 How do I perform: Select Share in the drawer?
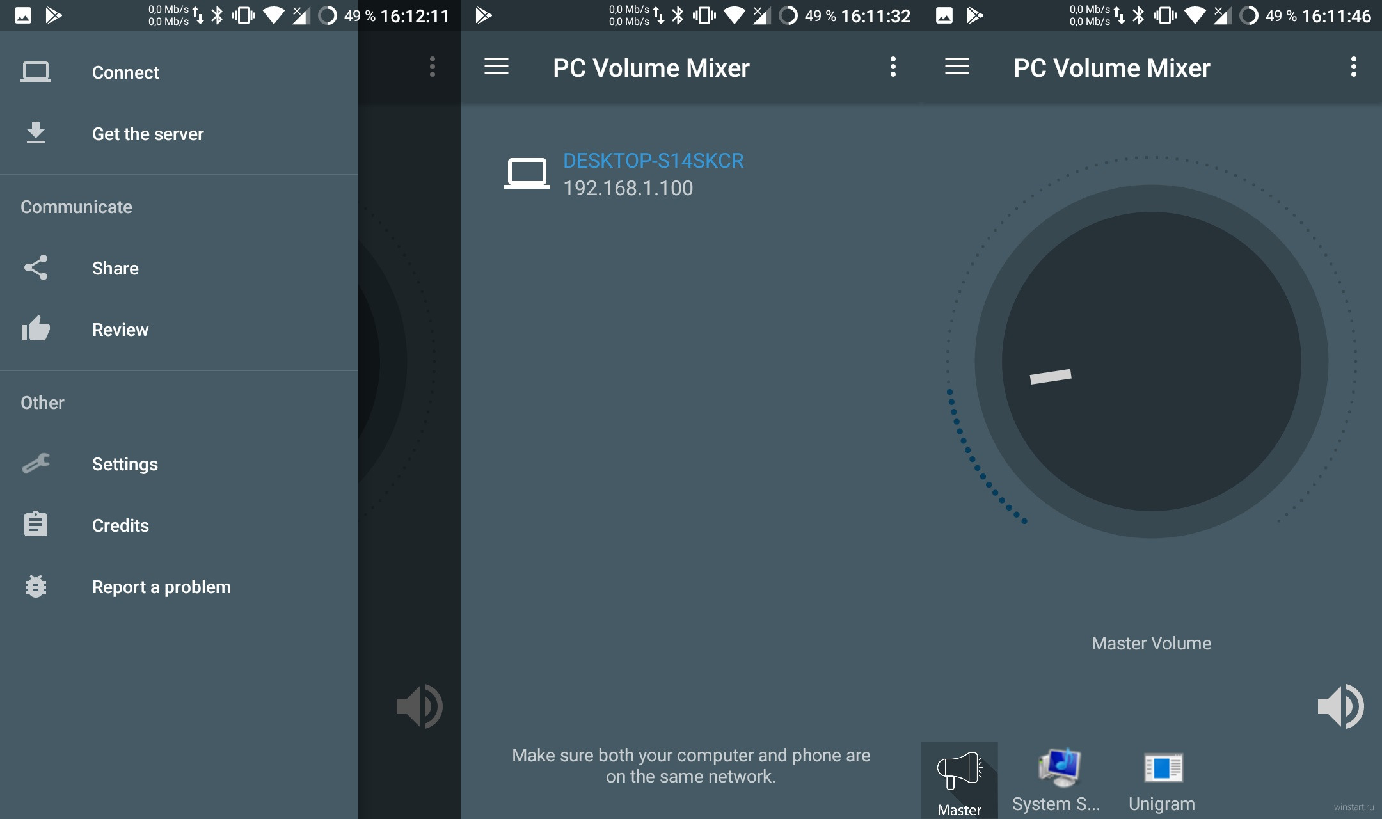tap(179, 268)
